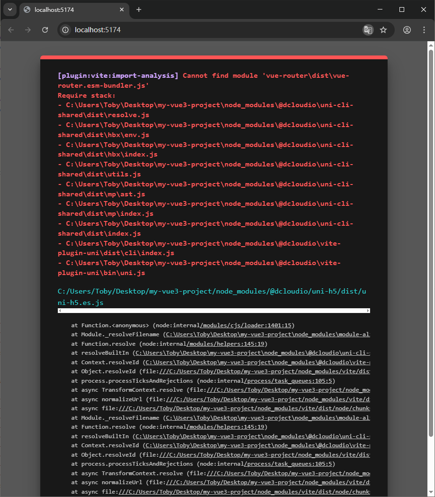Close the localhost:5174 tab
This screenshot has width=435, height=497.
point(122,9)
